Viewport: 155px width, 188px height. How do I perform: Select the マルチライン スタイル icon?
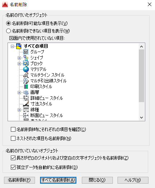click(26, 75)
